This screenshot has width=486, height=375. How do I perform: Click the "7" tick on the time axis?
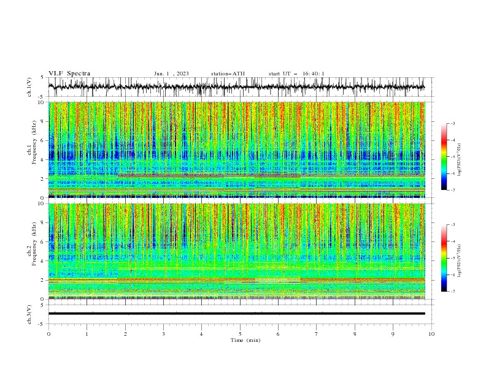[x=317, y=334]
